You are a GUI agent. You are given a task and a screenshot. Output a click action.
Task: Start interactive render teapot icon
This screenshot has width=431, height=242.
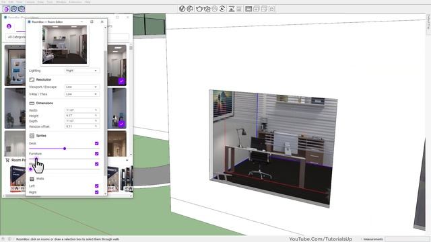(207, 9)
